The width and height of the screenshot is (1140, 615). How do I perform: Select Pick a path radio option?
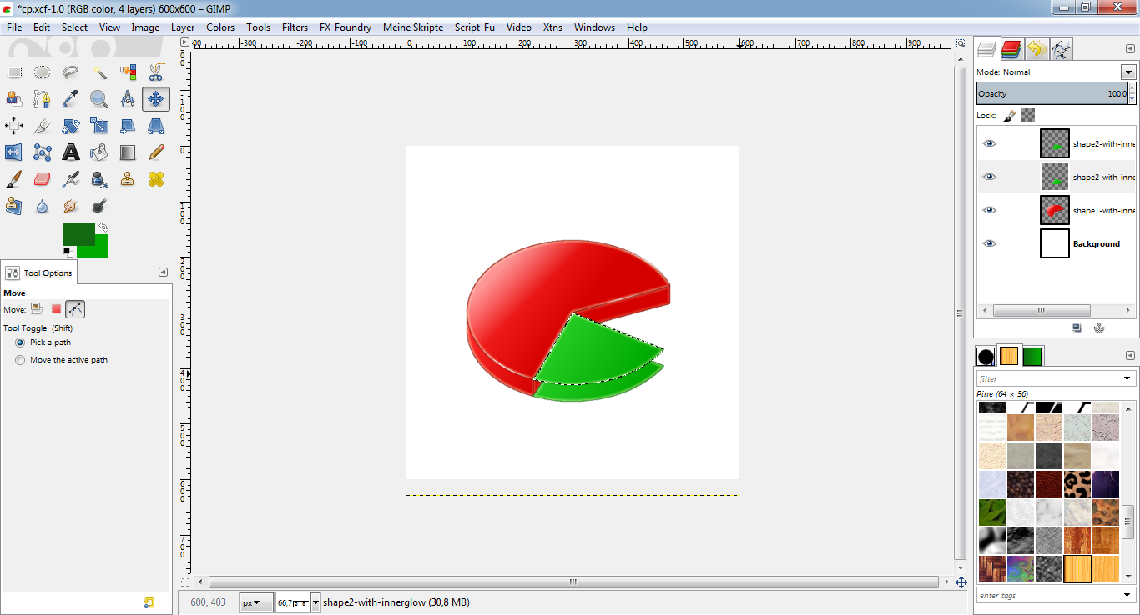coord(20,342)
